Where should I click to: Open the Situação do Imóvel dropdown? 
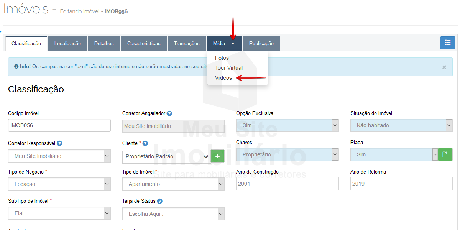(401, 125)
